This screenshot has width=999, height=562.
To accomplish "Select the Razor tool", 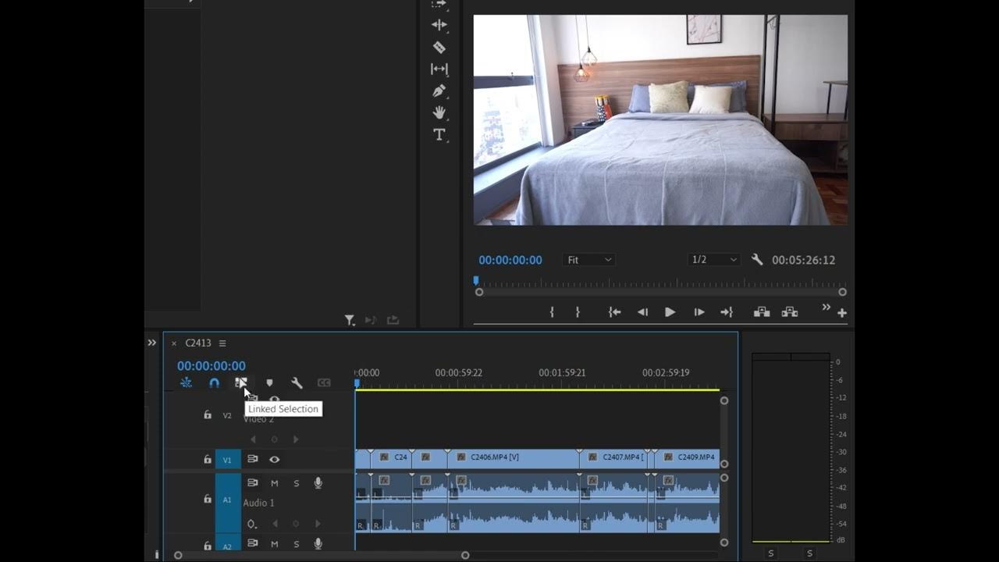I will click(439, 47).
